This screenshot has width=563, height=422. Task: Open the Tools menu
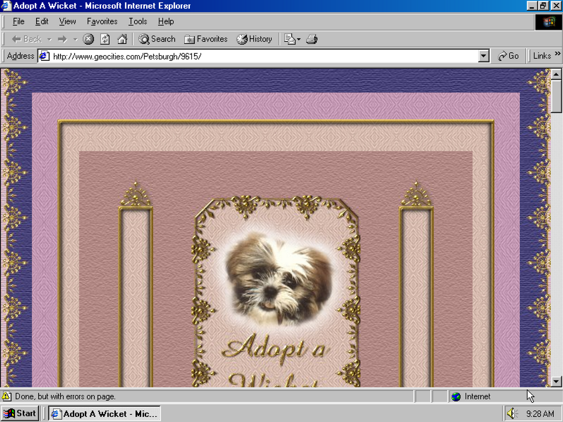(137, 21)
